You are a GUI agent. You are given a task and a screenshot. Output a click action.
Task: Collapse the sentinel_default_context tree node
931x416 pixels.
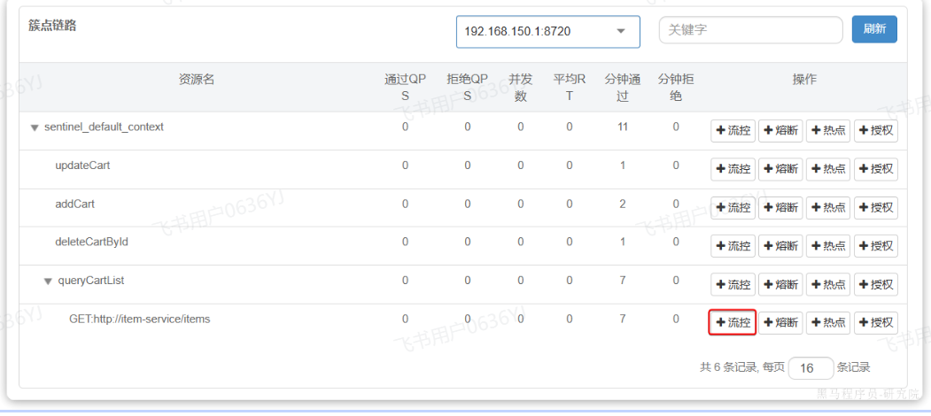coord(35,127)
